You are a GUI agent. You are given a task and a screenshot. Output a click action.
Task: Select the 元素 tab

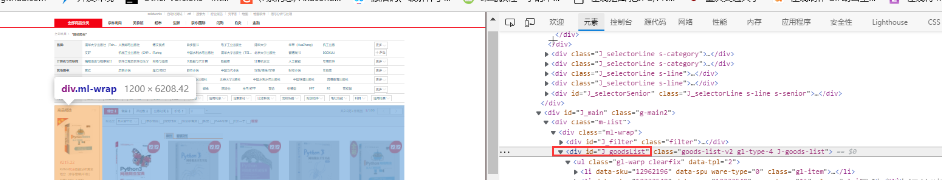[590, 22]
